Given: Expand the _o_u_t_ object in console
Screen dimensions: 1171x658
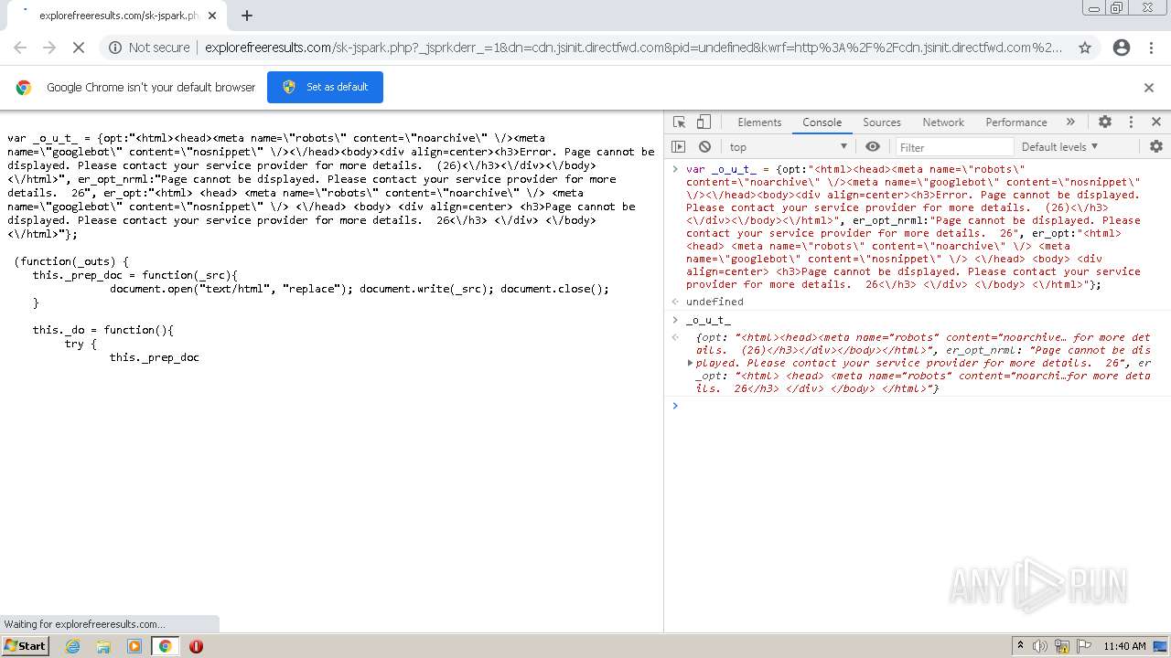Looking at the screenshot, I should tap(691, 363).
